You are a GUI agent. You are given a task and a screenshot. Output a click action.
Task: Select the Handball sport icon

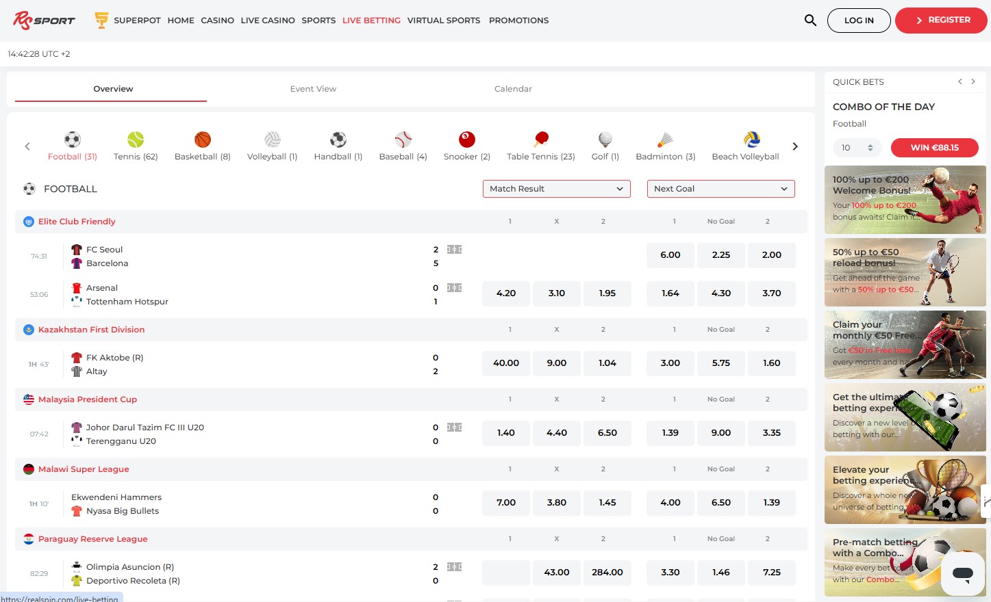coord(338,140)
